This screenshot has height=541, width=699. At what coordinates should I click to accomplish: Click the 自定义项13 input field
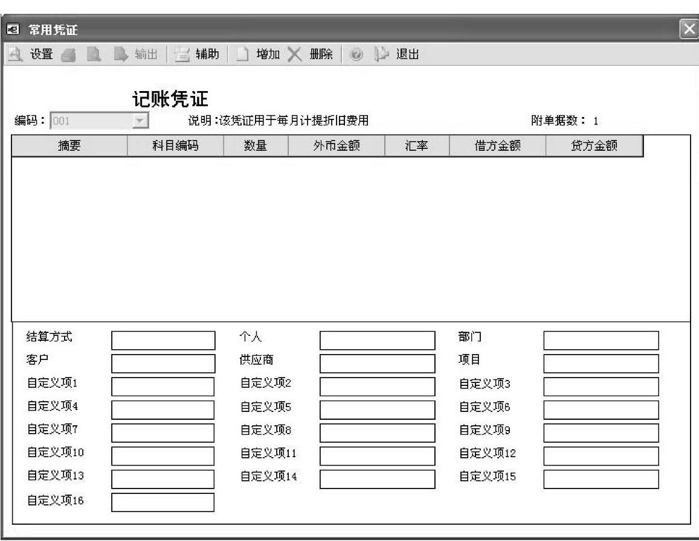point(163,479)
